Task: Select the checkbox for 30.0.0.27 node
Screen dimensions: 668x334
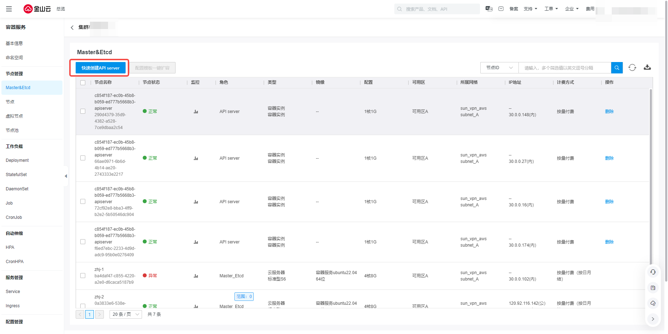Action: click(83, 158)
